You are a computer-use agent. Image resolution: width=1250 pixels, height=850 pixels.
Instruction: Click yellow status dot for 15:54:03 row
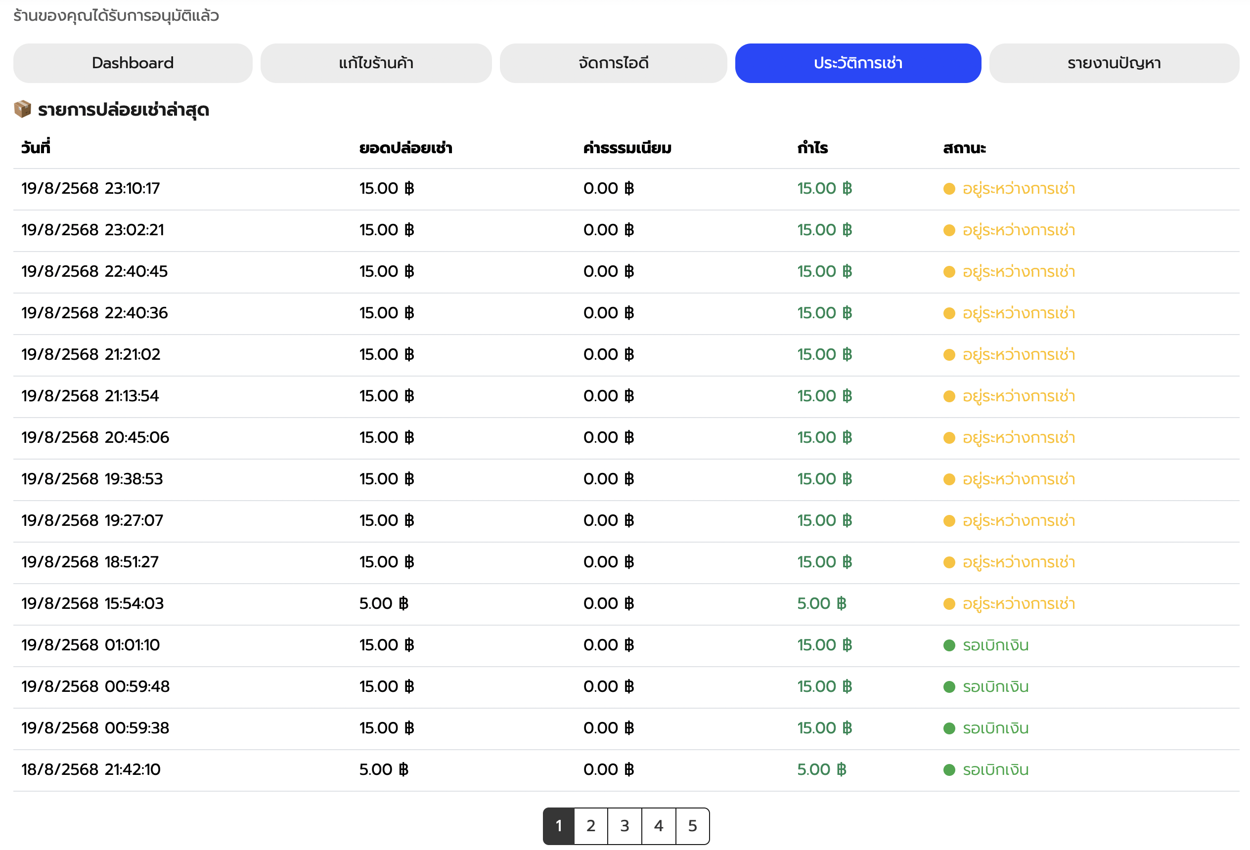pyautogui.click(x=949, y=604)
